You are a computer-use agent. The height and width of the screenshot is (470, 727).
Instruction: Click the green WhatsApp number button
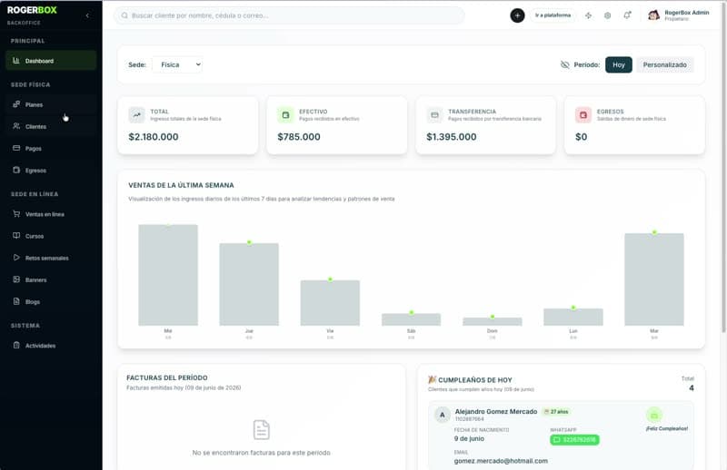pyautogui.click(x=574, y=439)
